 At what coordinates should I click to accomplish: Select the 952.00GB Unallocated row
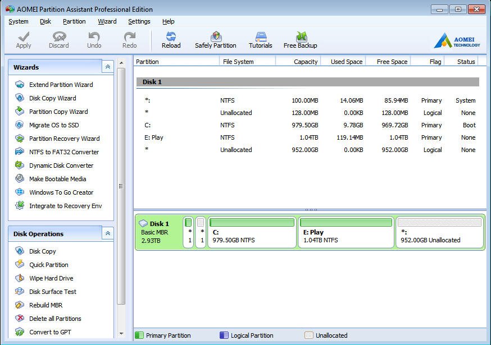click(307, 150)
